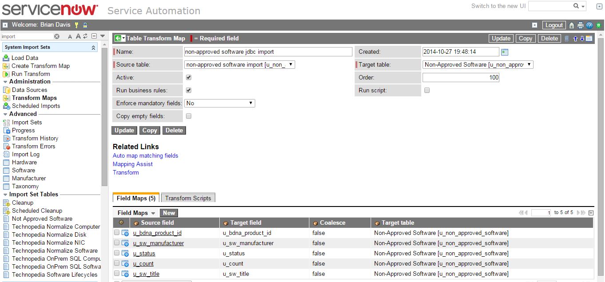Click the green bug debug icon
The width and height of the screenshot is (605, 282).
click(598, 25)
